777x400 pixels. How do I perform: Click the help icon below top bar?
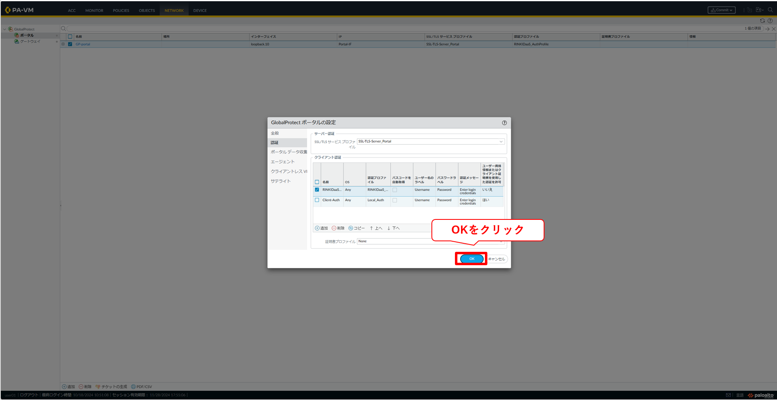pyautogui.click(x=770, y=21)
